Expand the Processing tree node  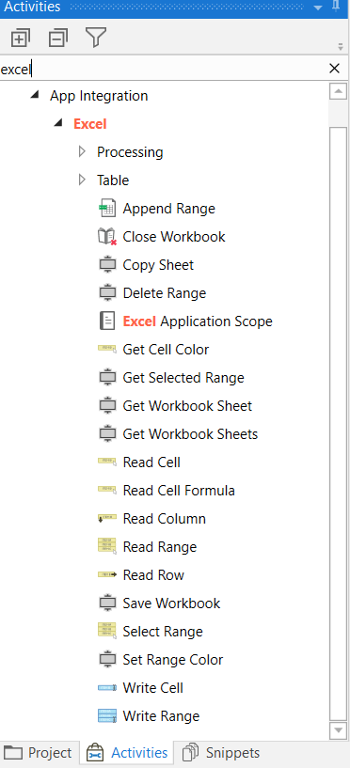click(x=82, y=152)
